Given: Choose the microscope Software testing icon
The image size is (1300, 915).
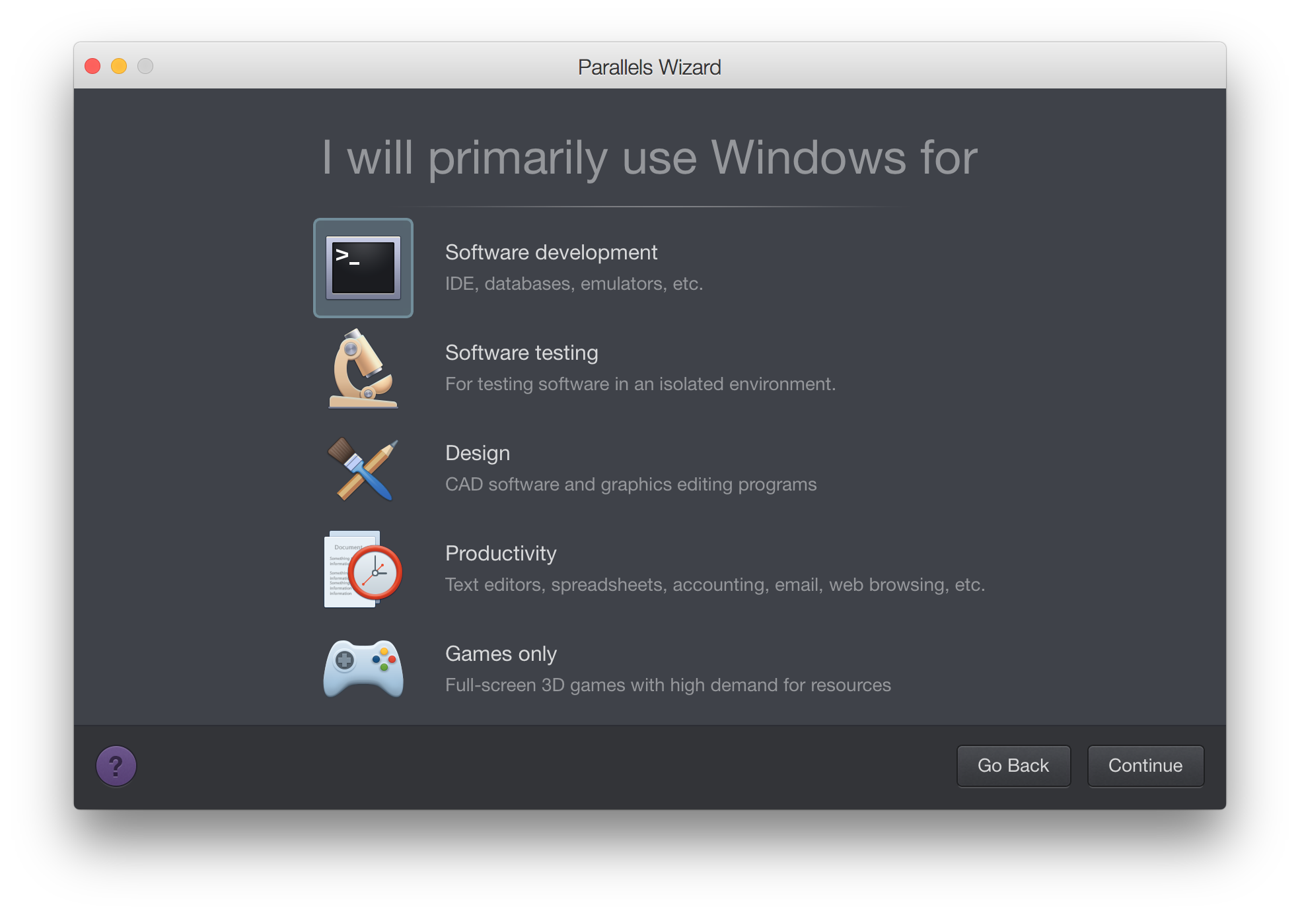Looking at the screenshot, I should coord(363,368).
